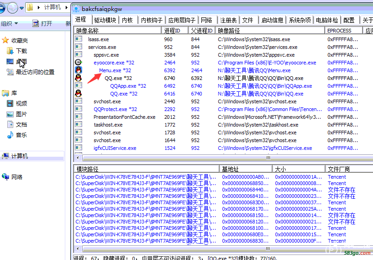Switch to the 启动信息 tab
Viewport: 373px width, 260px height.
[272, 20]
